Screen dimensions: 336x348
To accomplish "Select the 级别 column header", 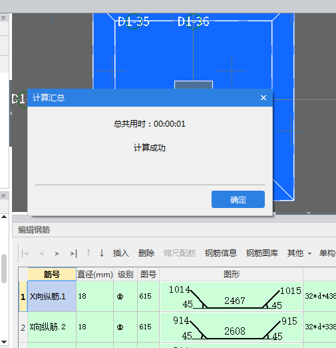I will tap(126, 274).
